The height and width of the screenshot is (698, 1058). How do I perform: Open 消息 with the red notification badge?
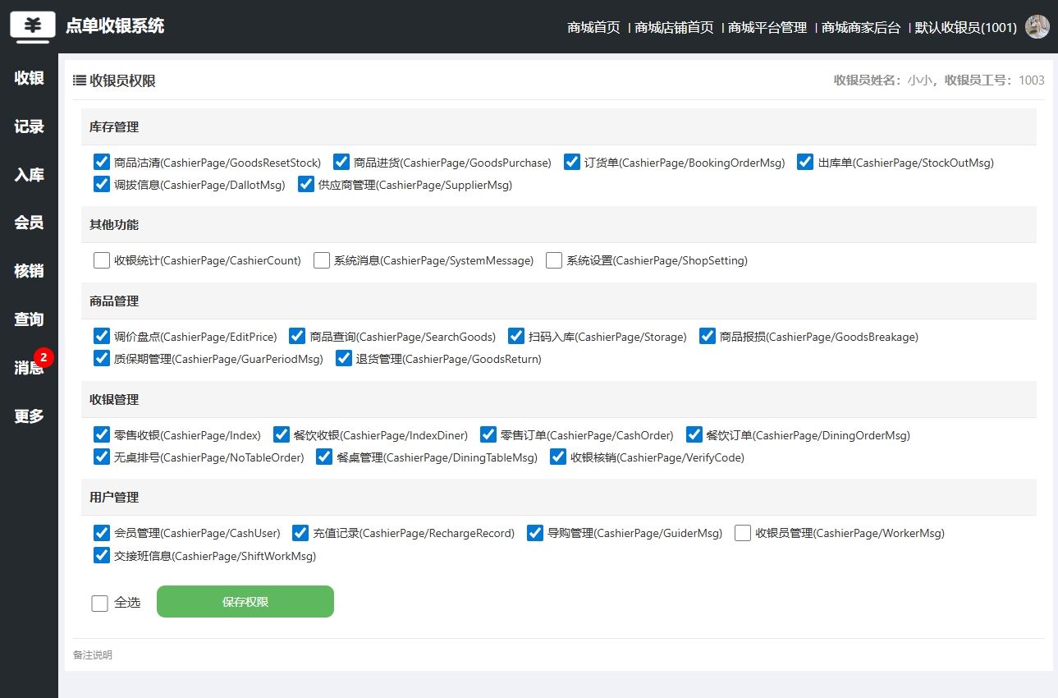point(29,368)
